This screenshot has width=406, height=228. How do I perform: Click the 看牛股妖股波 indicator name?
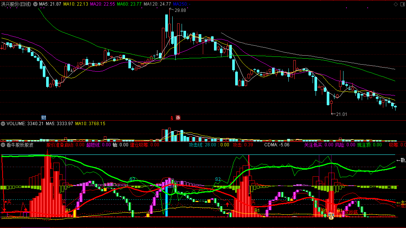pos(20,145)
